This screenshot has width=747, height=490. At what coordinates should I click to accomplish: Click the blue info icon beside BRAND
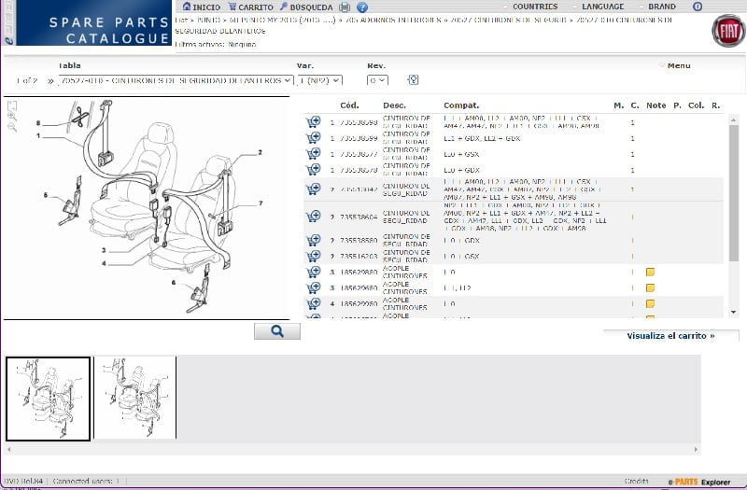[x=698, y=7]
